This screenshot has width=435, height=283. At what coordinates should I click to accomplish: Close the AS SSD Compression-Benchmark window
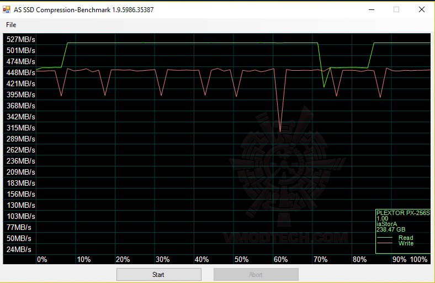[421, 9]
